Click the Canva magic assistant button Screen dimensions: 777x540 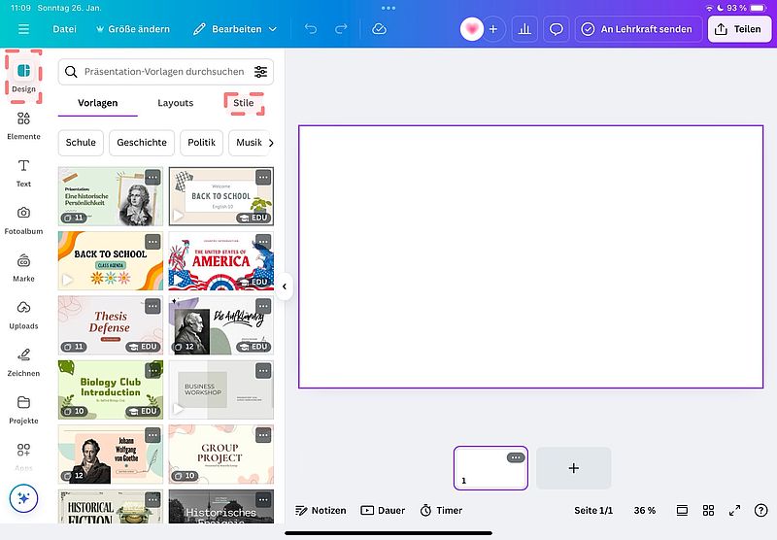[x=23, y=498]
